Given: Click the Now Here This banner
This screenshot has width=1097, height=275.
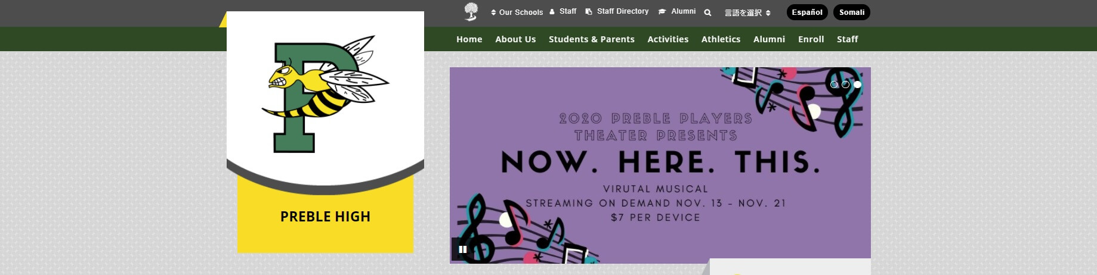Looking at the screenshot, I should click(x=660, y=165).
